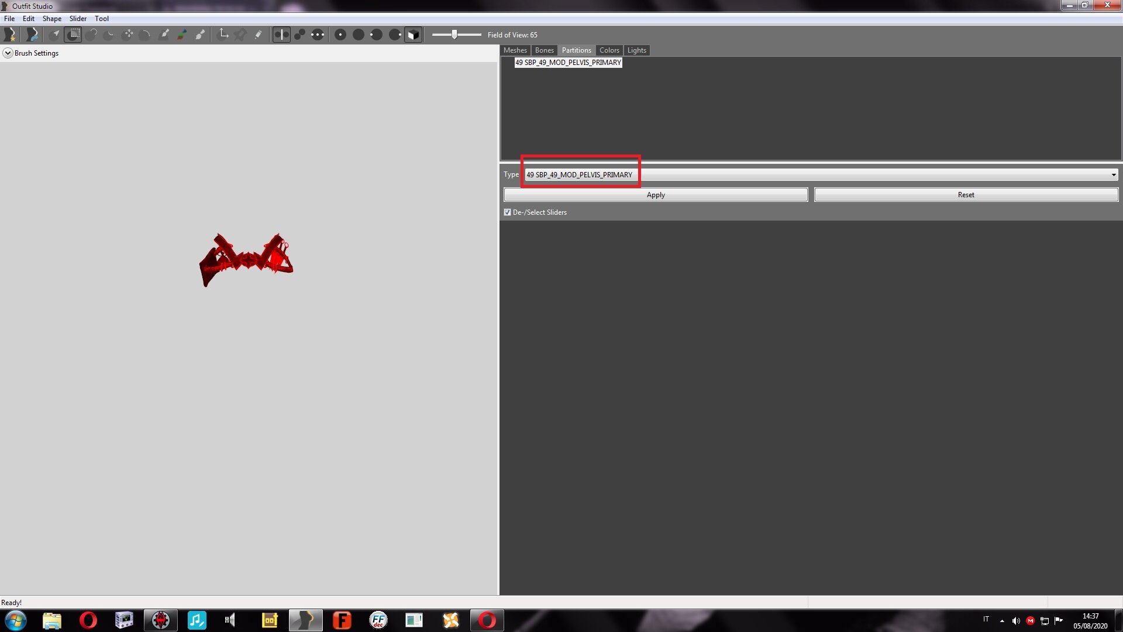The image size is (1123, 632).
Task: Select the 49 SBP_49_MOD_PELVIS_PRIMARY partition entry
Action: [568, 63]
